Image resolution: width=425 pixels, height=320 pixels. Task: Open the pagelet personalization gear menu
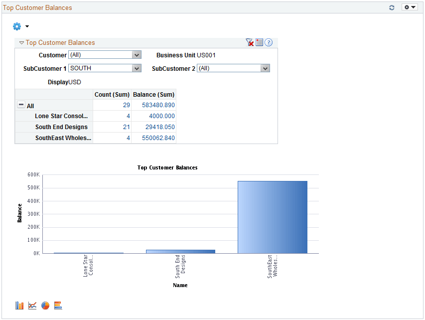16,26
